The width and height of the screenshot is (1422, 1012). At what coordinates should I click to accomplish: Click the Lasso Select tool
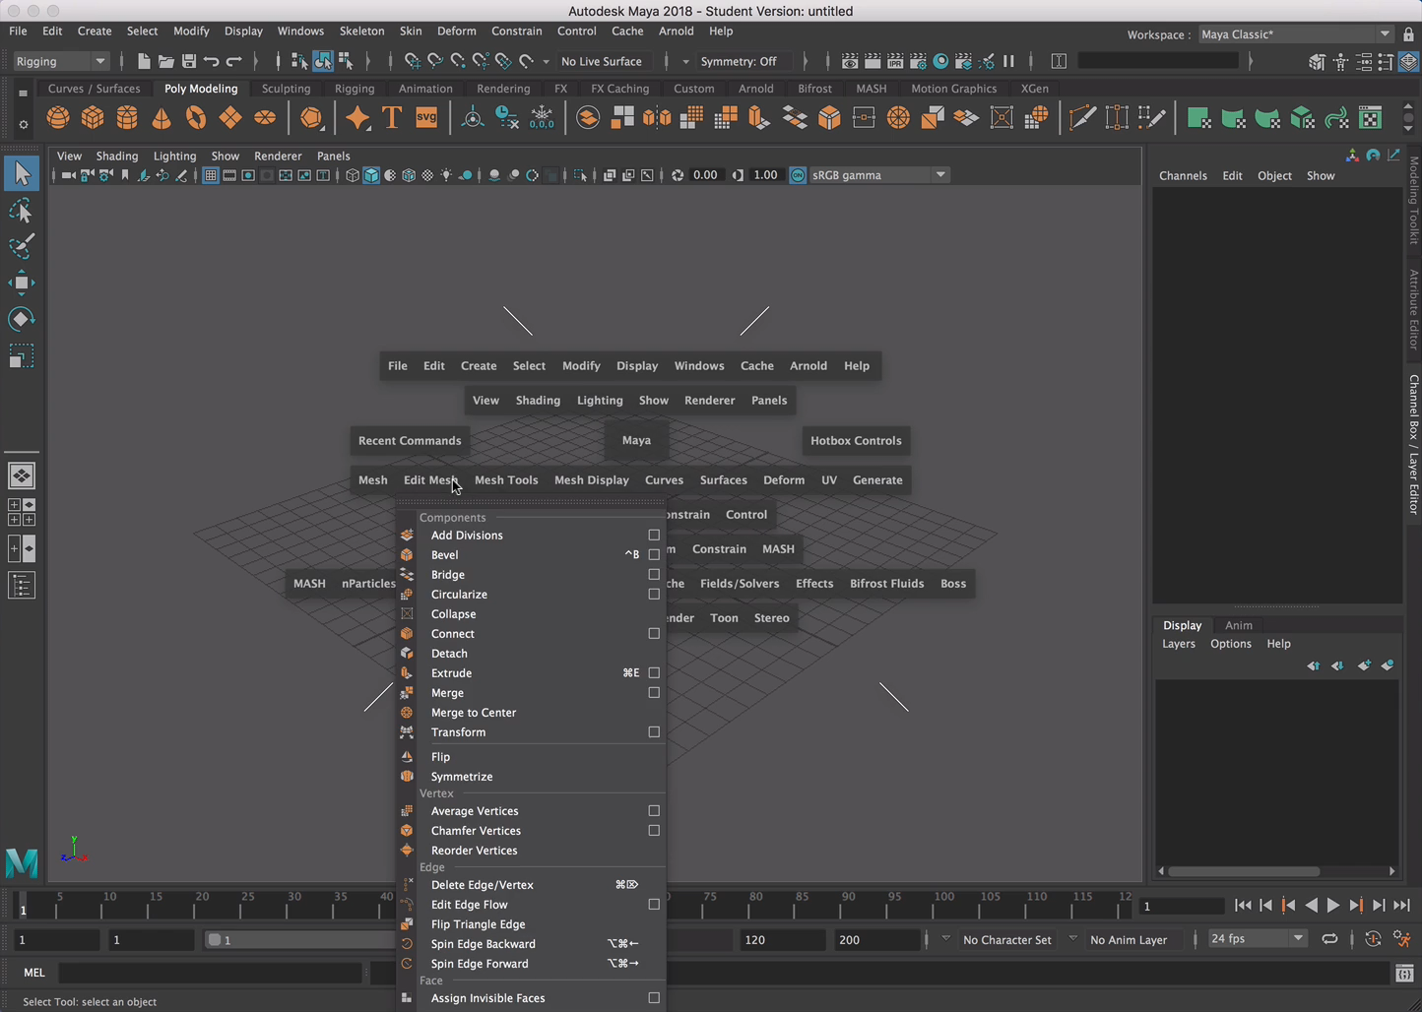(21, 212)
